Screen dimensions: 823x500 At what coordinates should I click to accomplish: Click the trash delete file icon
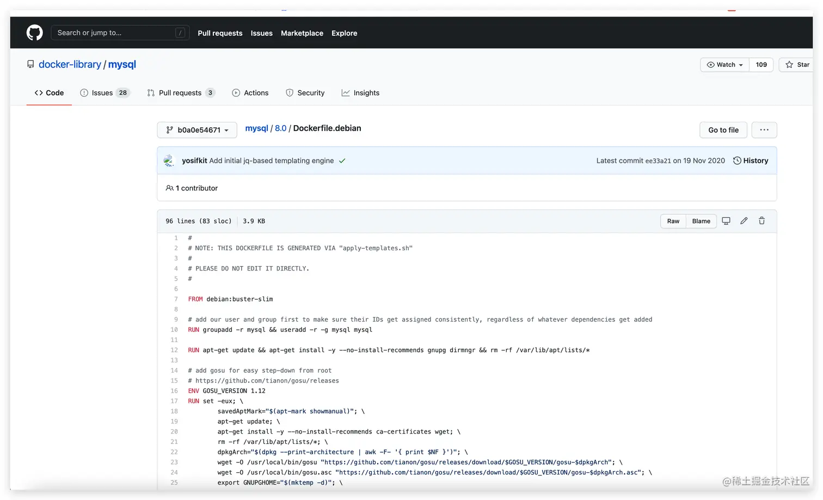(761, 221)
